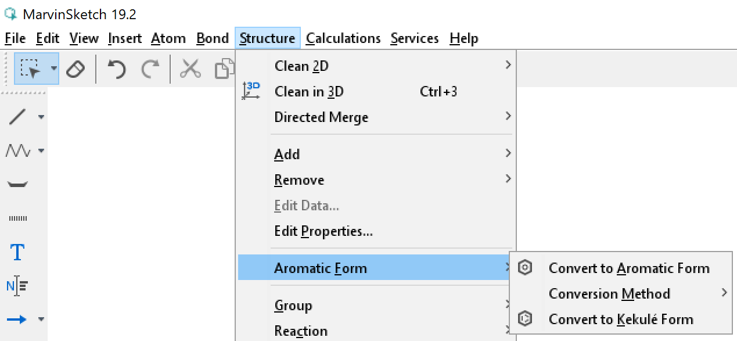Screen dimensions: 737x341
Task: Select the rectangle selection tool
Action: [x=30, y=69]
